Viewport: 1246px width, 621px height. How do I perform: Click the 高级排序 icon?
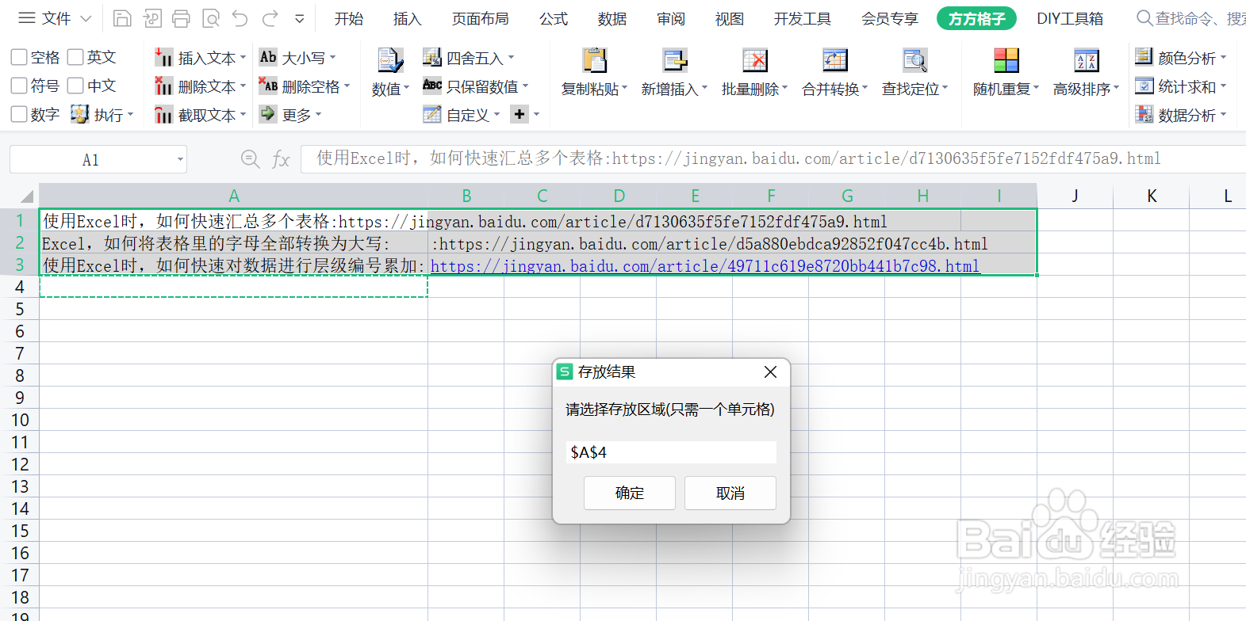tap(1086, 60)
